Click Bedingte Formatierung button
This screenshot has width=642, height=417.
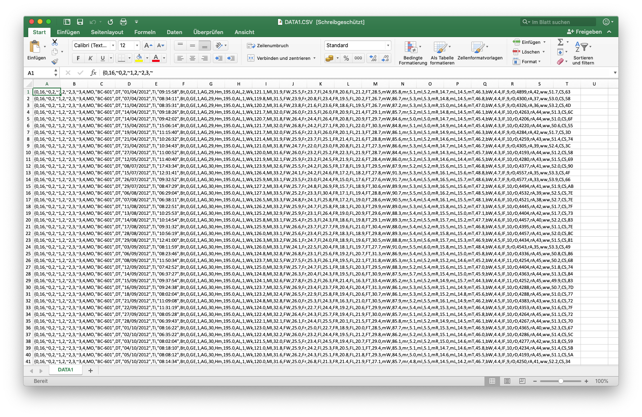tap(412, 53)
